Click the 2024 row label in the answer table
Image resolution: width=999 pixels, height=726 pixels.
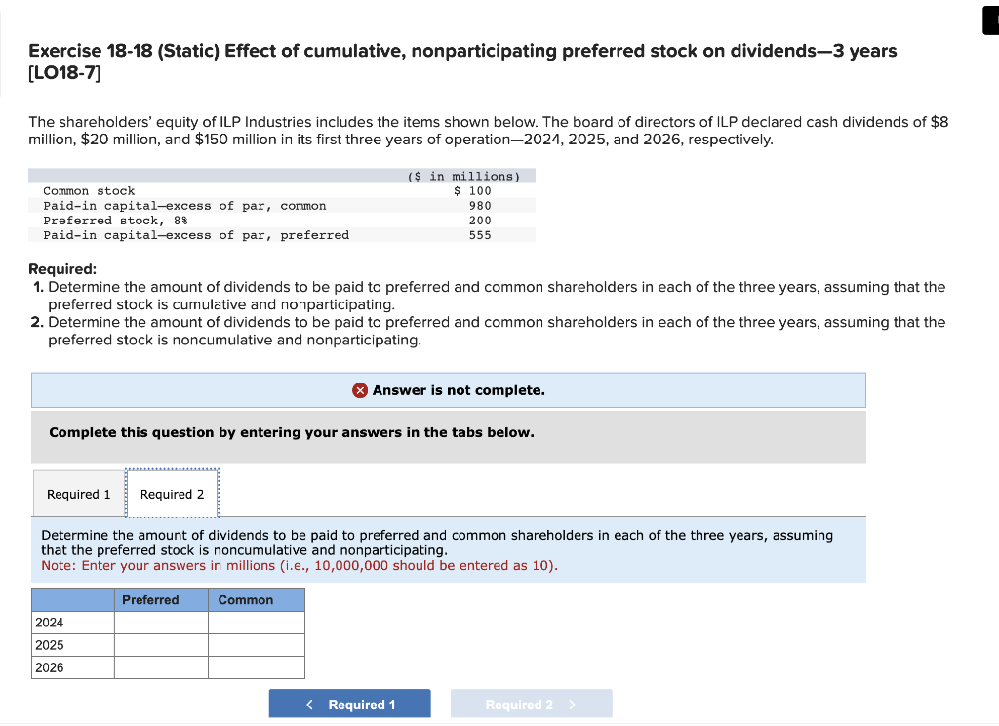click(x=51, y=622)
